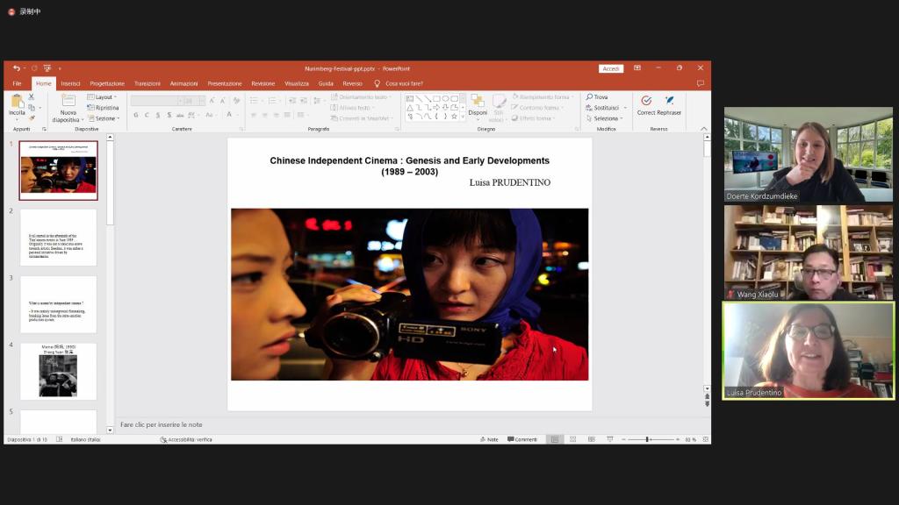Switch to the Inserisci tab
Screen dimensions: 899x505
pyautogui.click(x=70, y=83)
